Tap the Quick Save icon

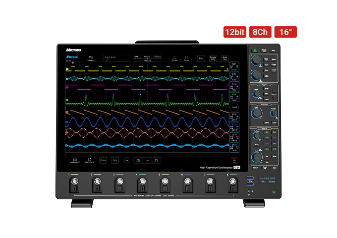90,159
